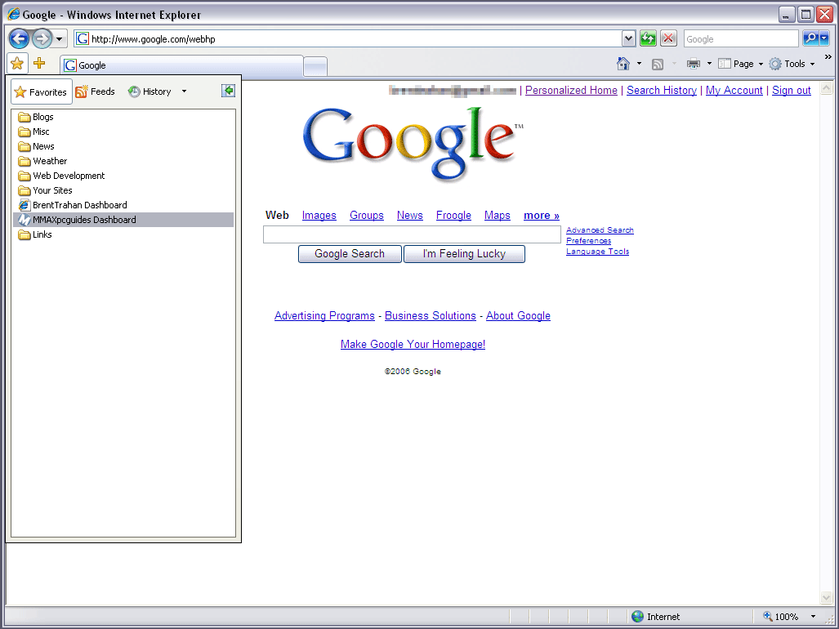This screenshot has width=839, height=629.
Task: Open the Page menu dropdown
Action: click(x=740, y=64)
